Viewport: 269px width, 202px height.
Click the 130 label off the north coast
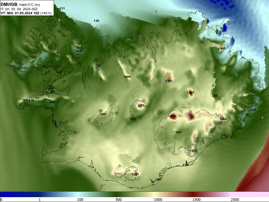(x=96, y=21)
